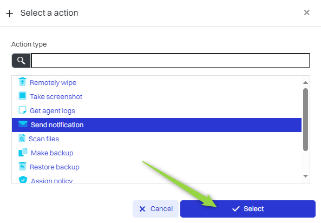
Task: Click the search magnifier icon
Action: 21,61
